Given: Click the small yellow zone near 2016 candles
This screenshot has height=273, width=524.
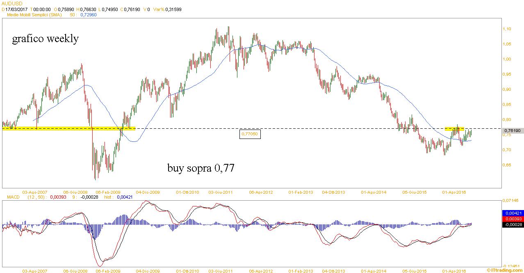Looking at the screenshot, I should pos(454,129).
